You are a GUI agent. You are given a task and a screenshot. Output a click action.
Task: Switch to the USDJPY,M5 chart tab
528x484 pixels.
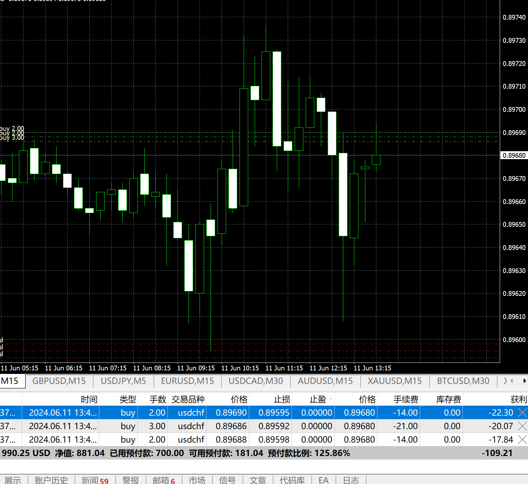(123, 381)
